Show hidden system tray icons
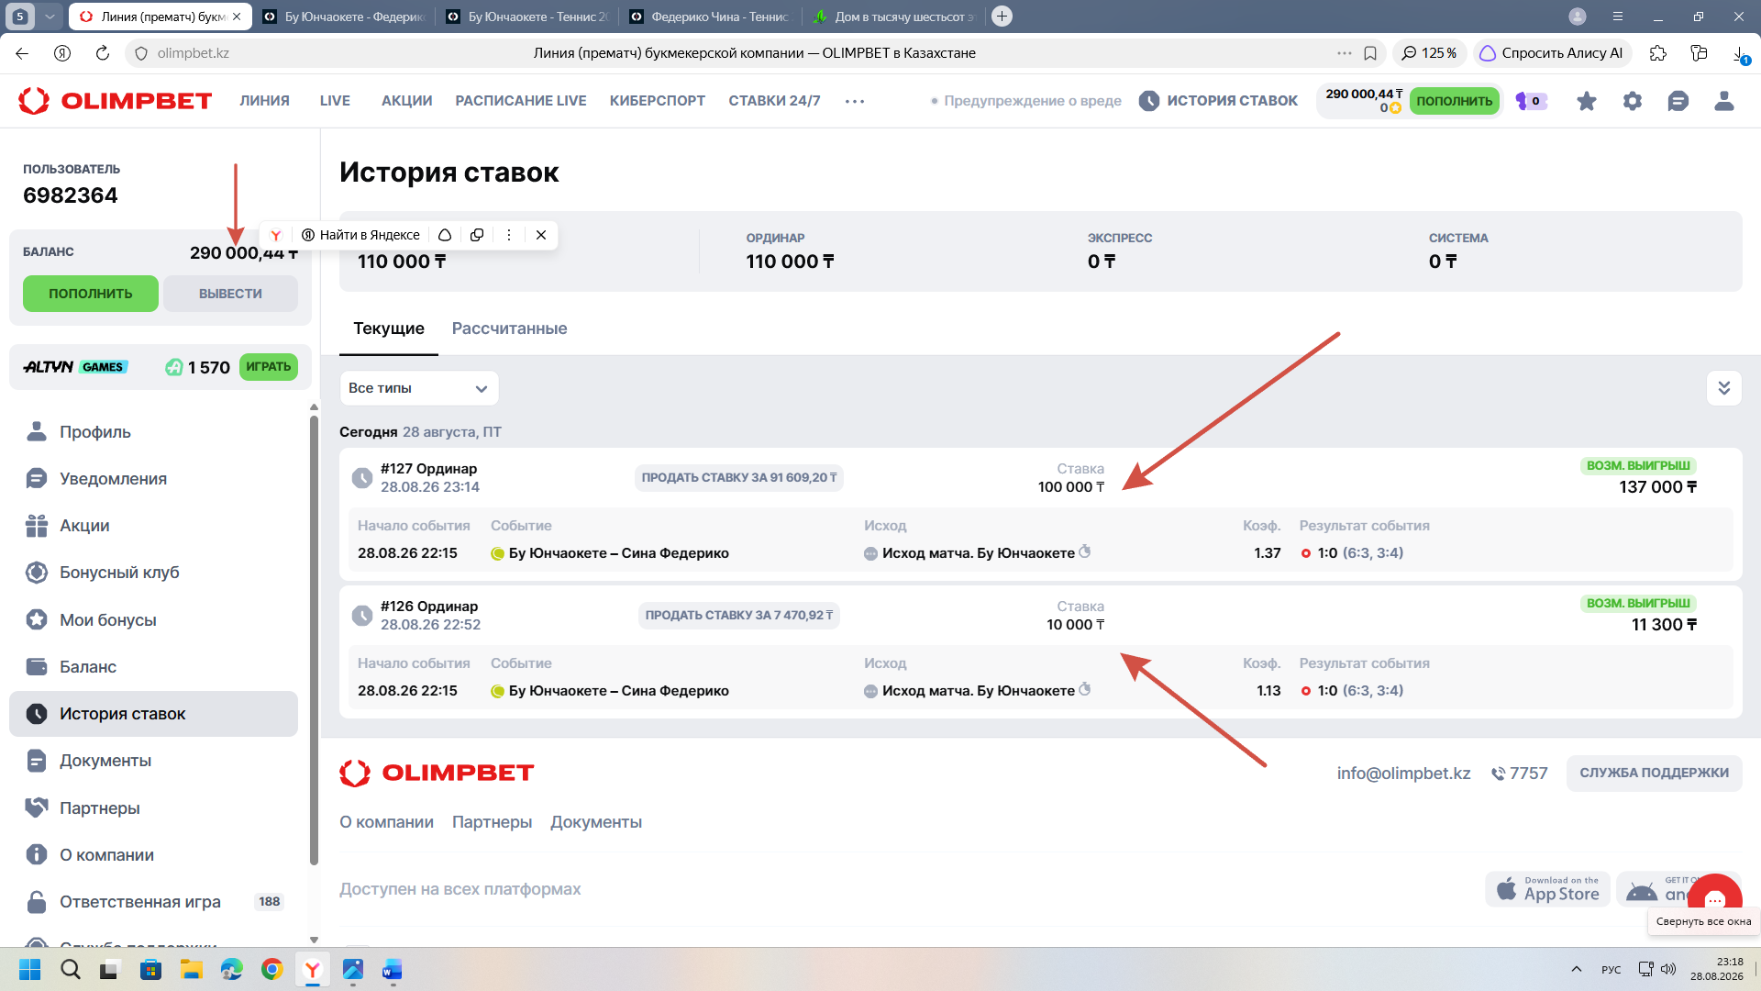1761x991 pixels. tap(1576, 969)
